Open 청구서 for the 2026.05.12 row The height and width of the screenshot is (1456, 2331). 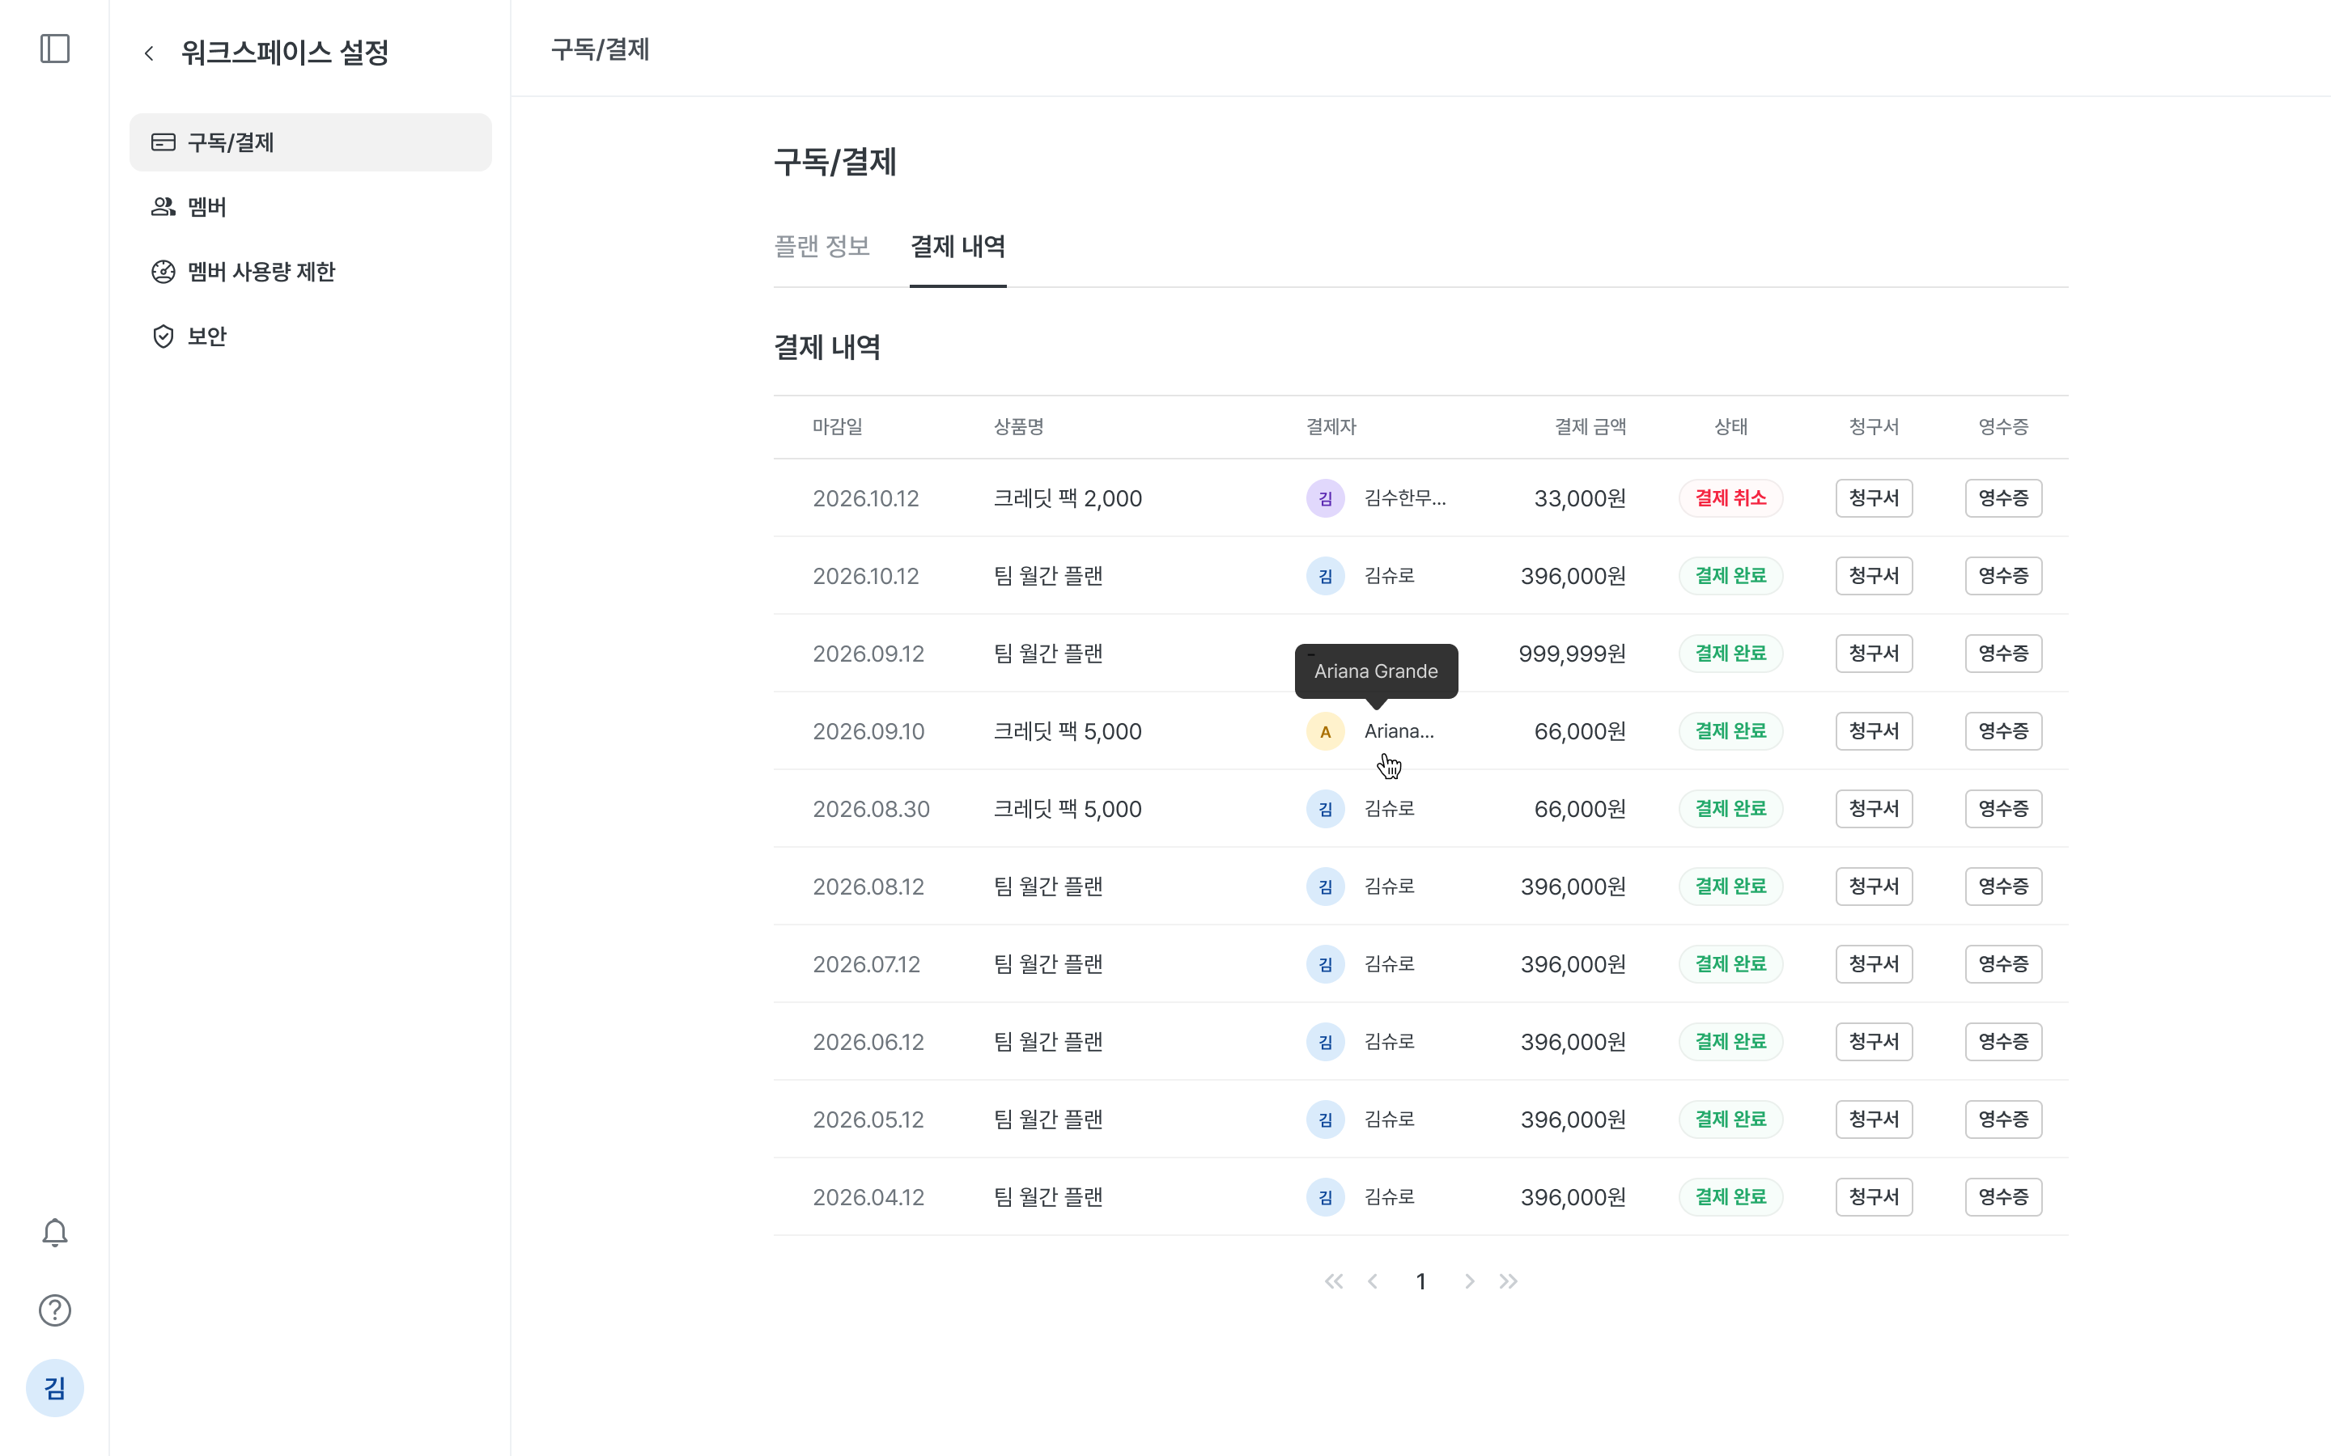coord(1874,1119)
